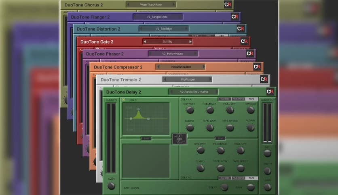This screenshot has width=338, height=195.
Task: Open the V2-AcrossTheUniverse preset menu in Delay 2
Action: coord(194,92)
